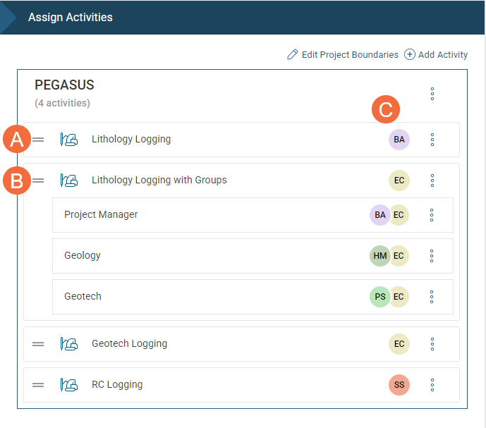Click drag handle on Lithology Logging row
This screenshot has height=428, width=486.
(x=39, y=140)
